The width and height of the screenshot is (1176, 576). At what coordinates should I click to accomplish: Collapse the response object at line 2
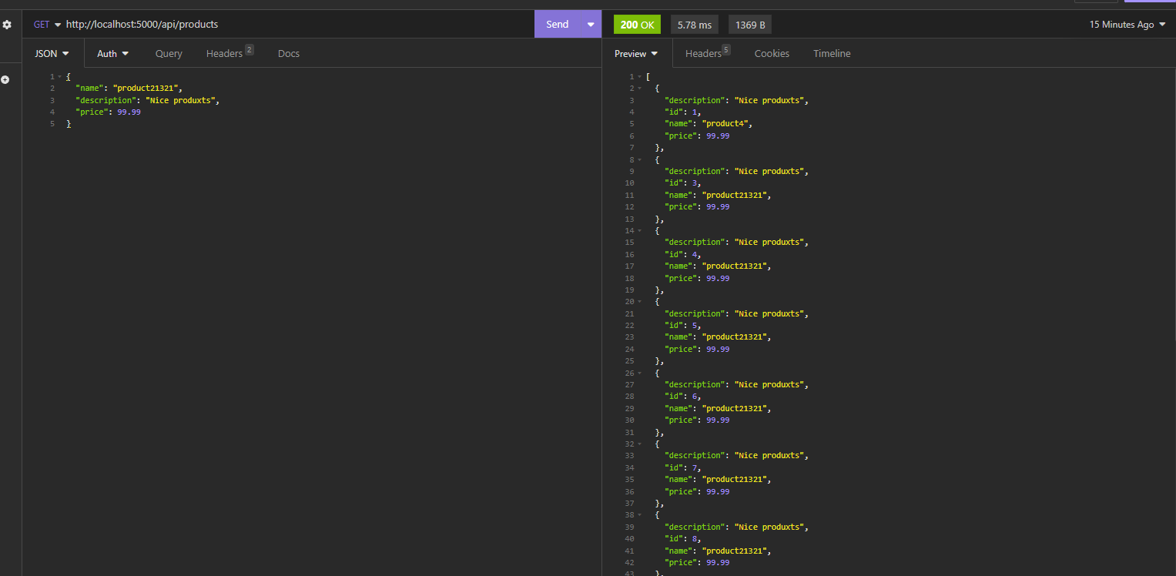[639, 89]
